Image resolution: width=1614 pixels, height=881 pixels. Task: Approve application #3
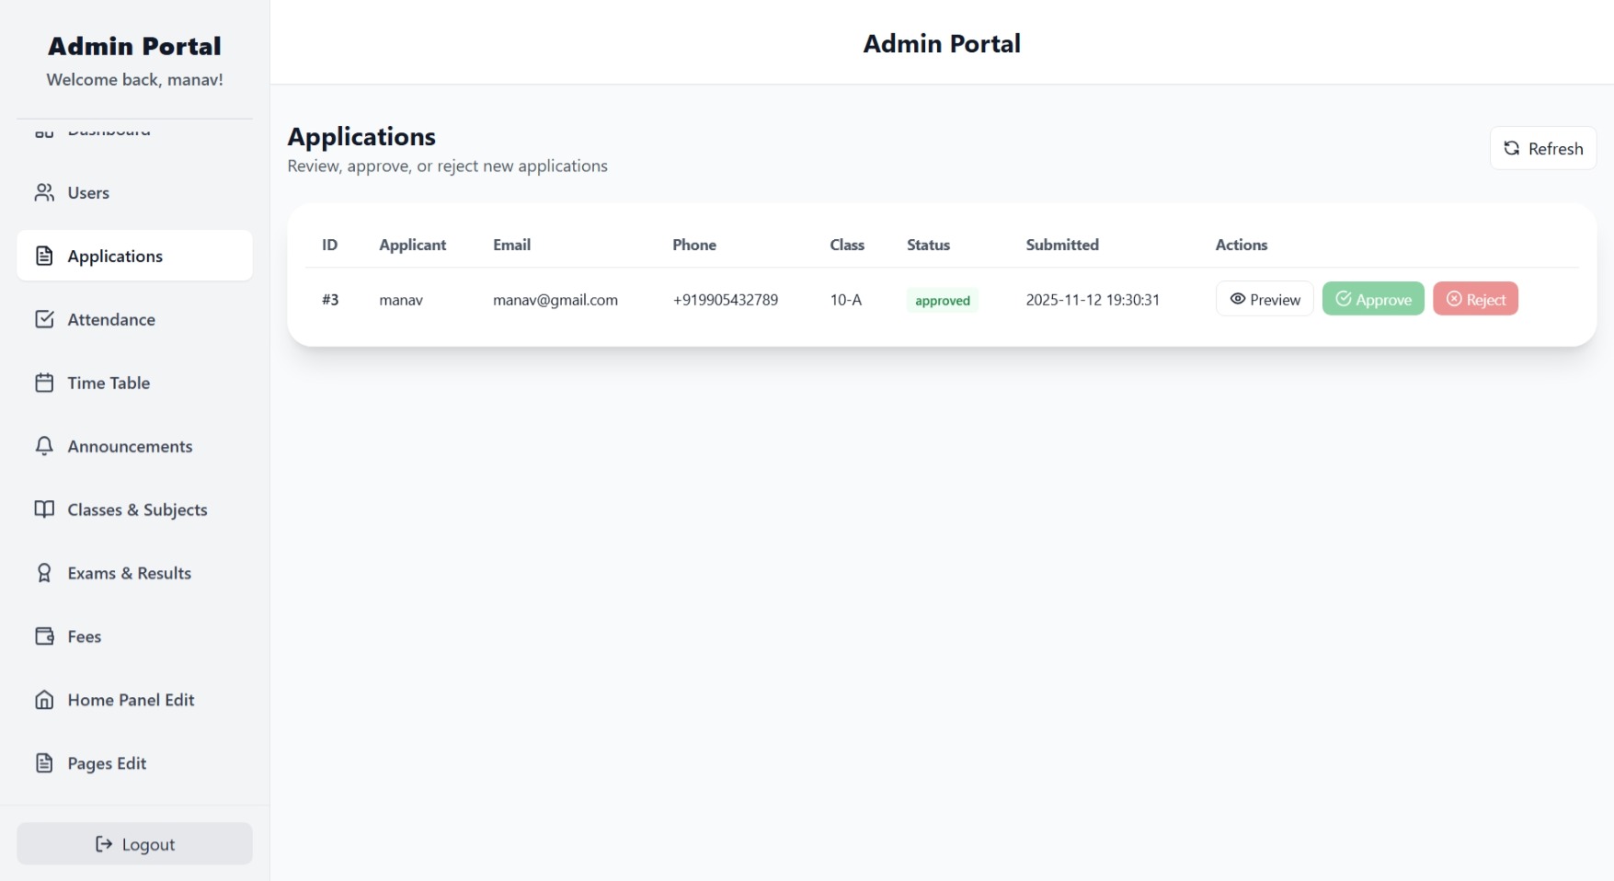[x=1372, y=298]
